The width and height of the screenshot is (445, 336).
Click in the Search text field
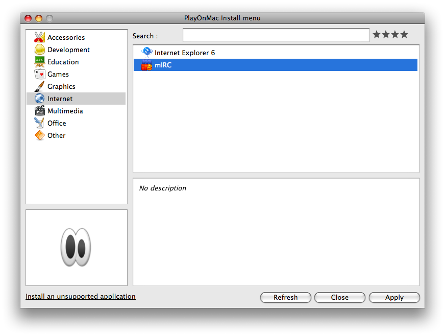(276, 35)
